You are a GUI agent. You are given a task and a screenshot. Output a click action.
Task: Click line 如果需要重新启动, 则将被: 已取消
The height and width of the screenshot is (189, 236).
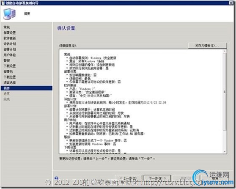pyautogui.click(x=107, y=134)
